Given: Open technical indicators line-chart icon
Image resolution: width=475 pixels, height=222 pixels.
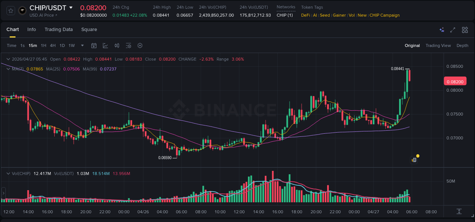Looking at the screenshot, I should pos(105,45).
